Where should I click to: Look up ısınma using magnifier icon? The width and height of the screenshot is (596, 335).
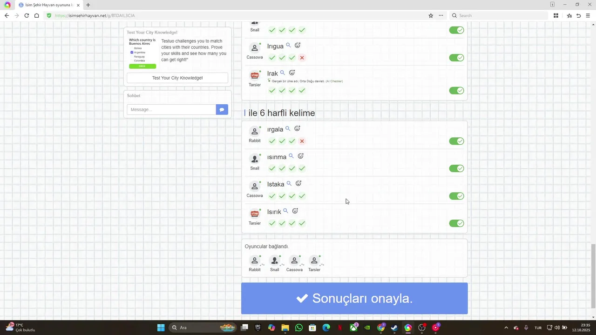(x=291, y=156)
